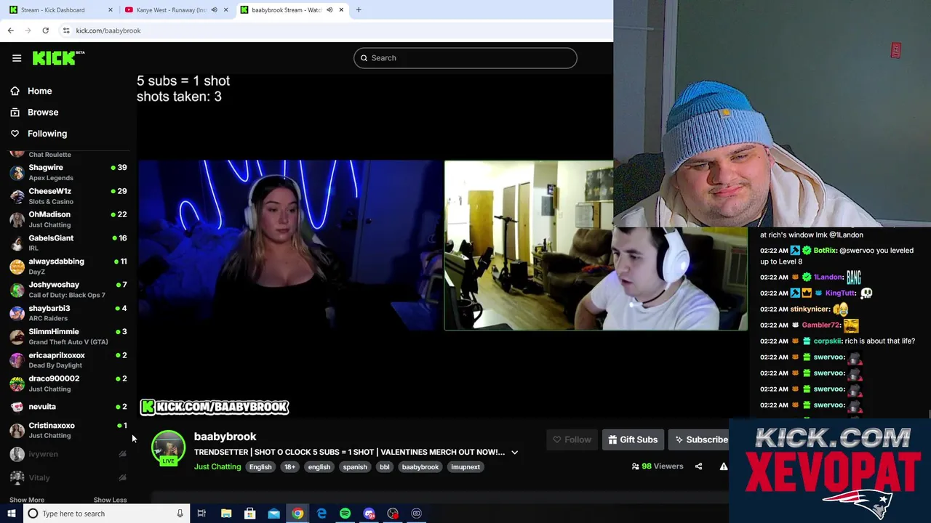Open Discord from the taskbar
Image resolution: width=931 pixels, height=523 pixels.
(x=369, y=514)
